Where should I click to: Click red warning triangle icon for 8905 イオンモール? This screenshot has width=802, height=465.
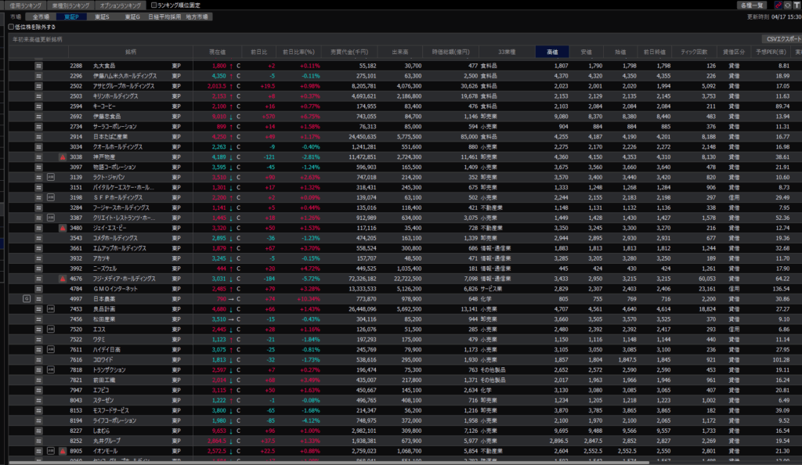point(63,451)
